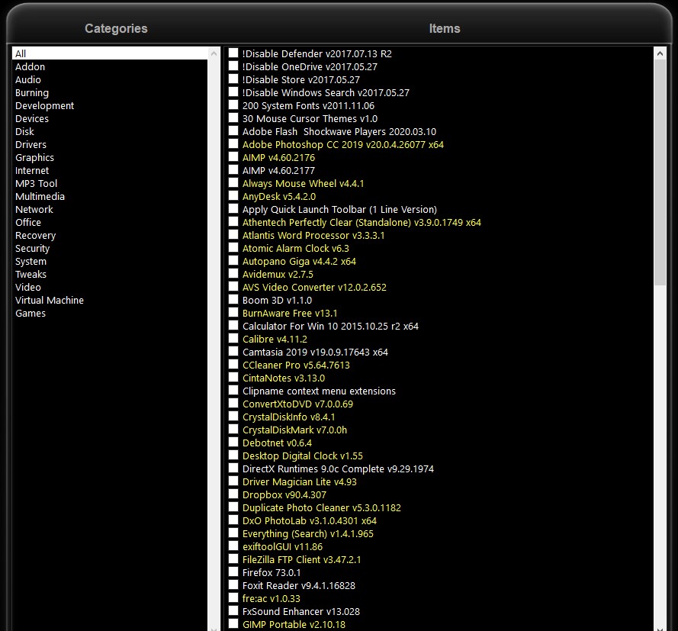Image resolution: width=678 pixels, height=631 pixels.
Task: Select the Audio category
Action: 110,79
